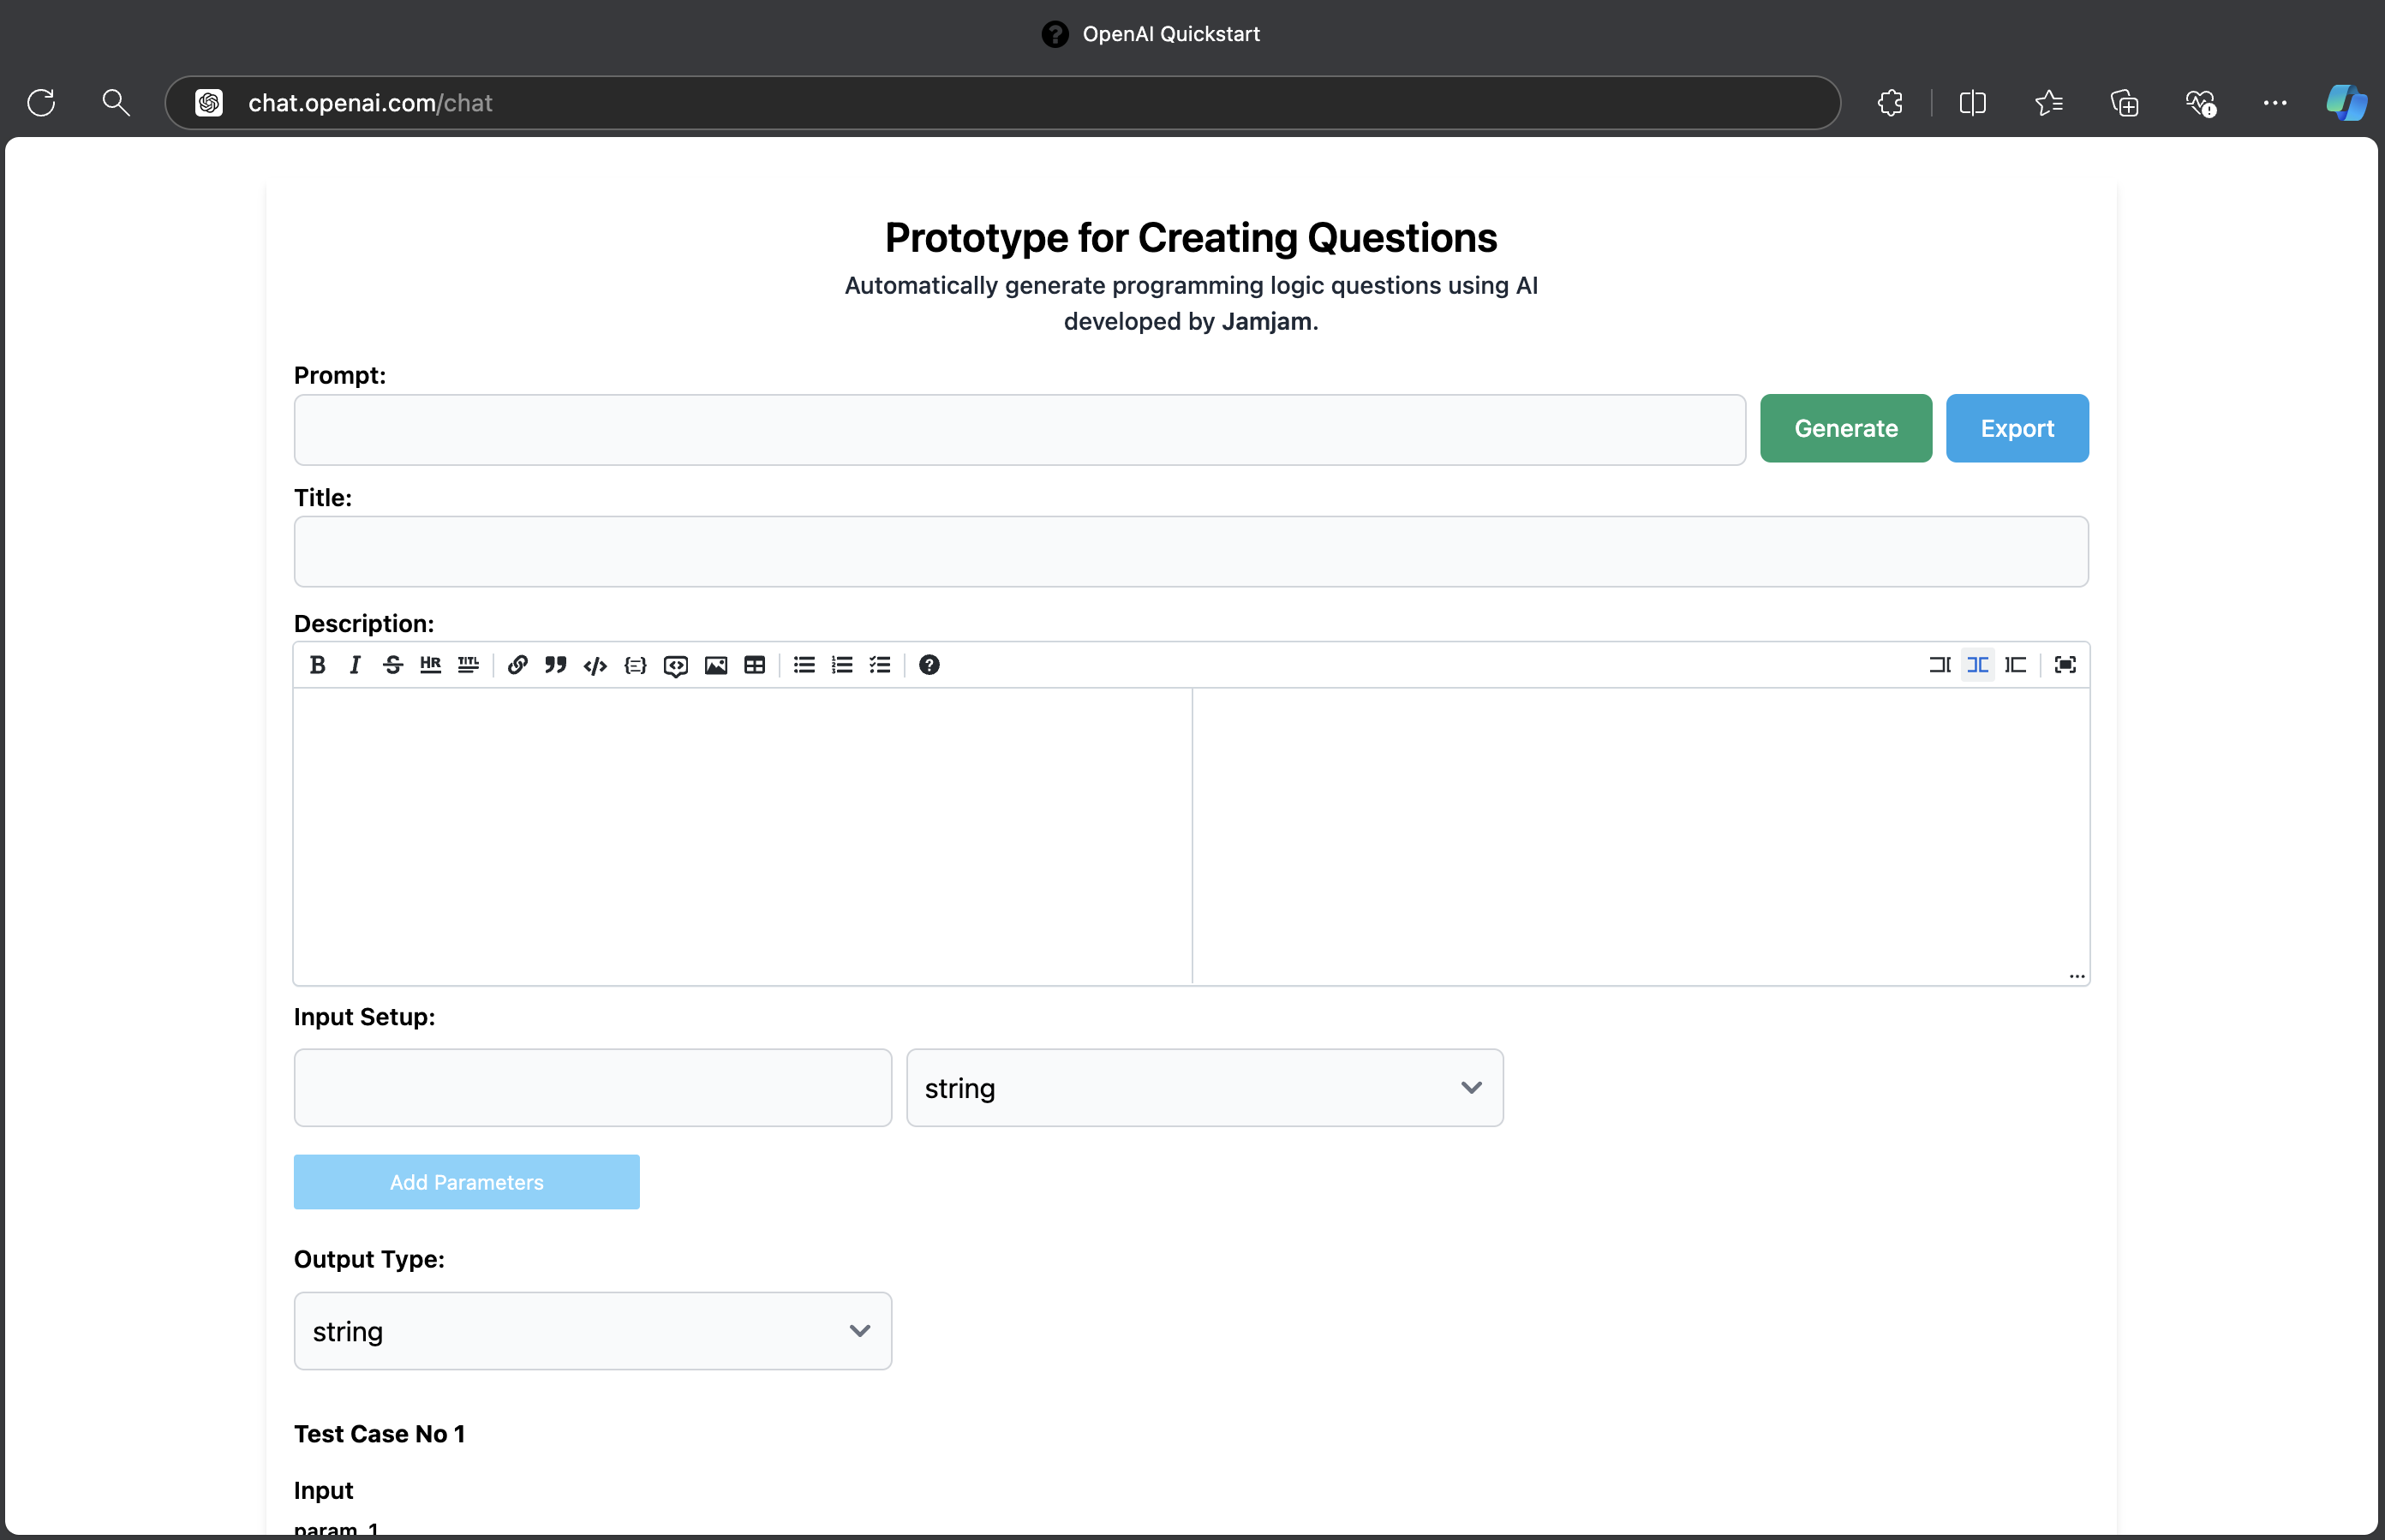This screenshot has width=2385, height=1540.
Task: Apply italic formatting in Description editor
Action: click(355, 665)
